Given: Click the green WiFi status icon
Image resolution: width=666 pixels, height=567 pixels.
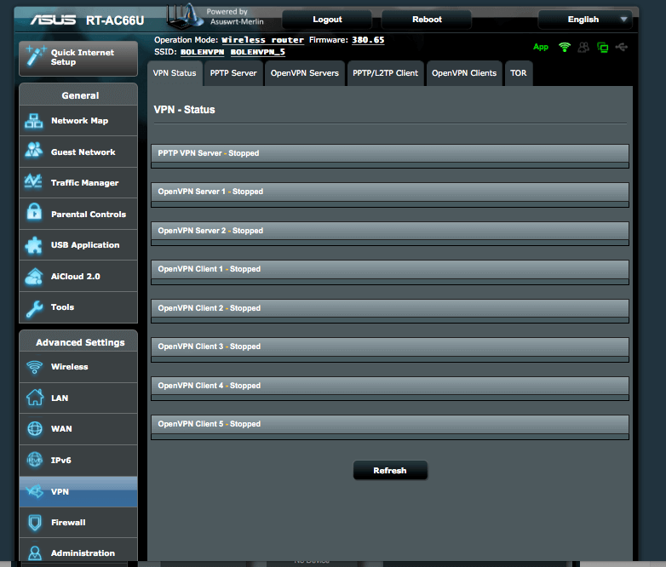Looking at the screenshot, I should pyautogui.click(x=565, y=47).
